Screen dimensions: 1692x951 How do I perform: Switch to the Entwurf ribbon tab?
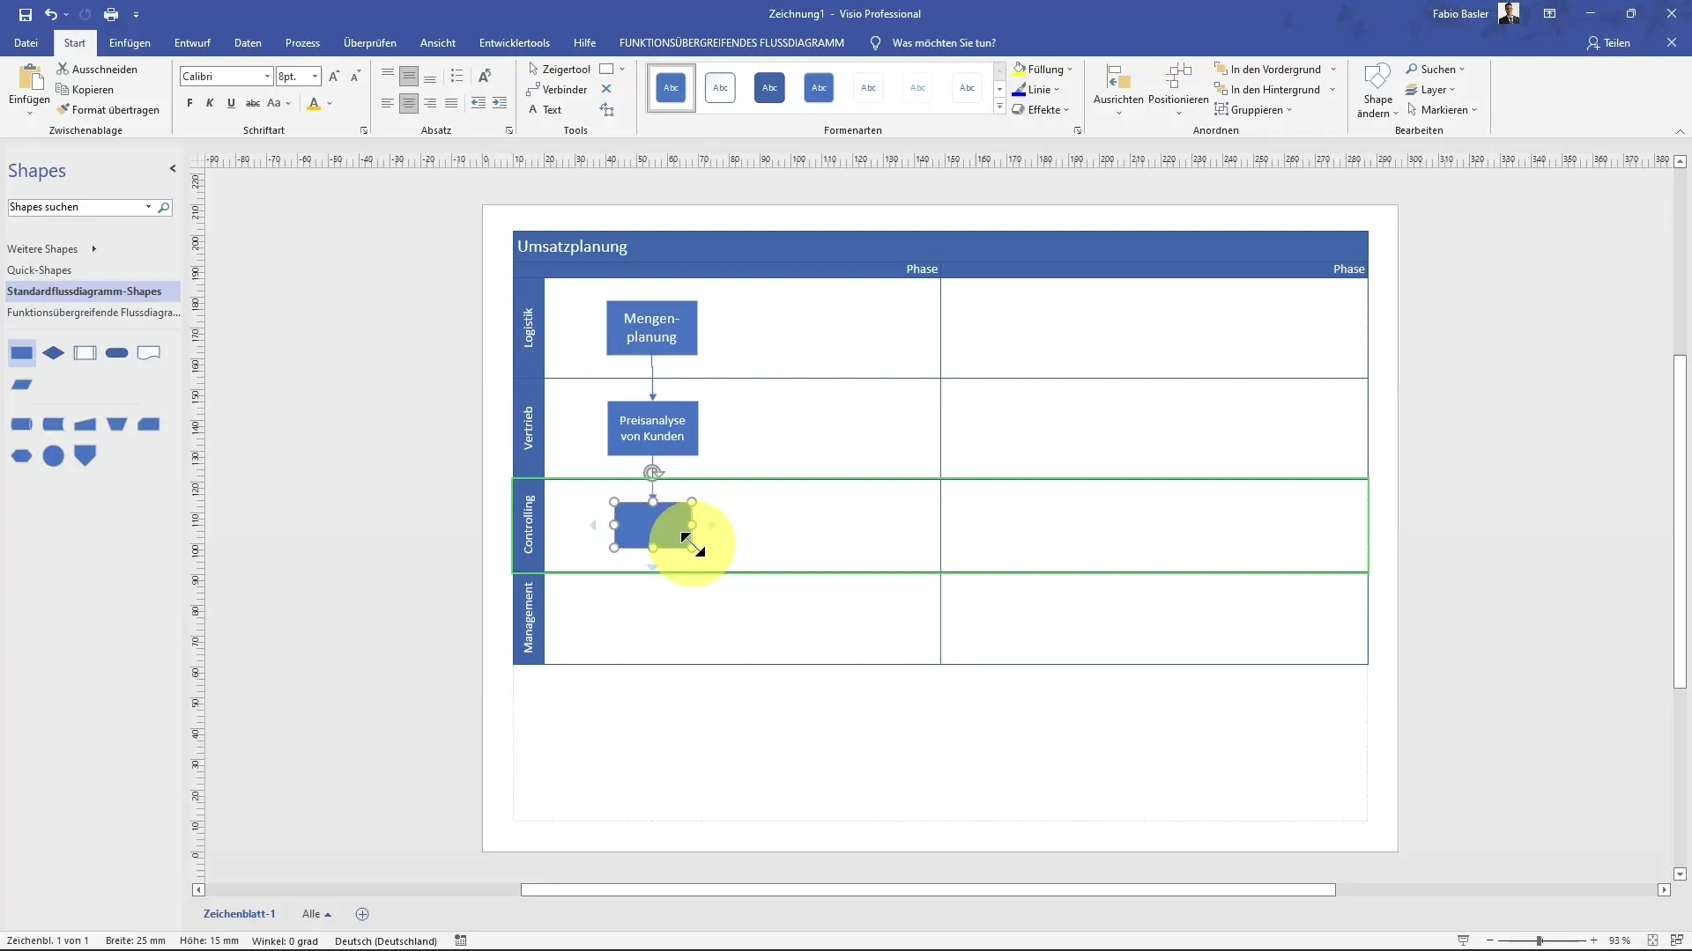192,42
